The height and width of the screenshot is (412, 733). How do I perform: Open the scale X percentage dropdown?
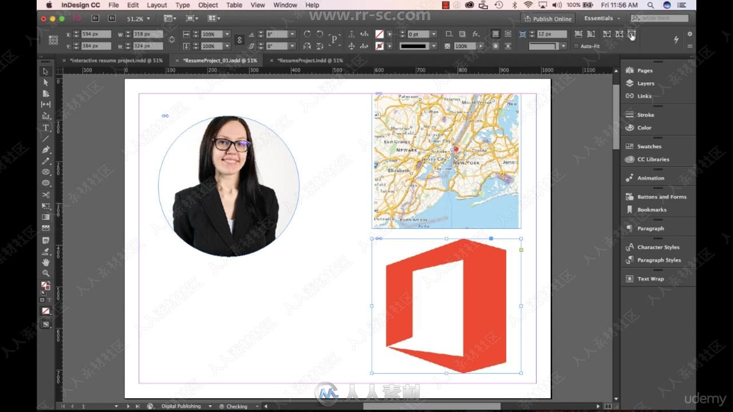[x=227, y=34]
